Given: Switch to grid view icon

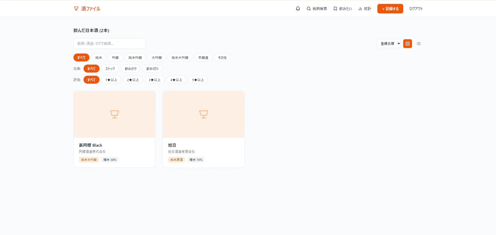Looking at the screenshot, I should point(408,44).
